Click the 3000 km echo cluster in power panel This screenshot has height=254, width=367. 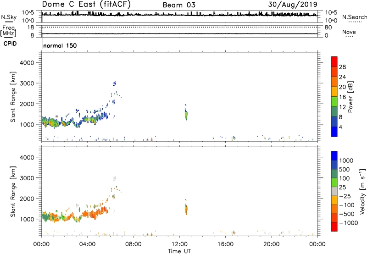114,83
